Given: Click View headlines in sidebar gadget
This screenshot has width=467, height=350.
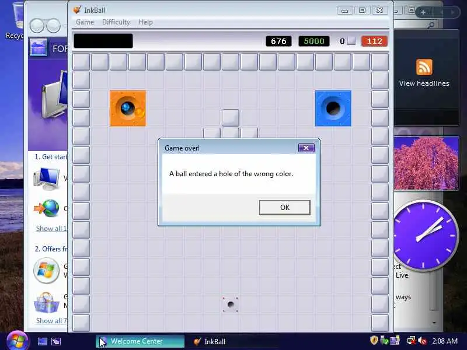Looking at the screenshot, I should 424,83.
